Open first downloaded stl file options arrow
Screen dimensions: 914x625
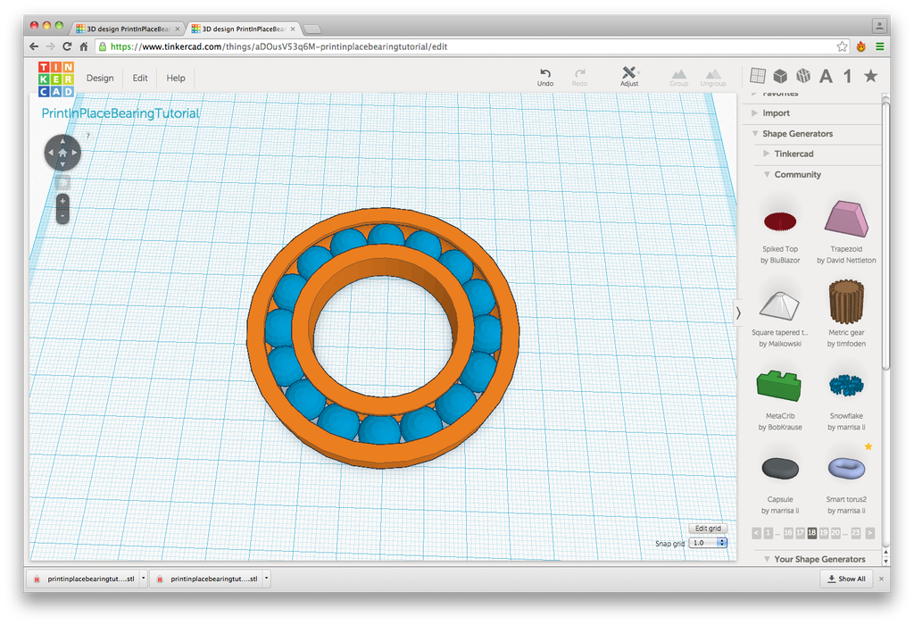[x=144, y=579]
